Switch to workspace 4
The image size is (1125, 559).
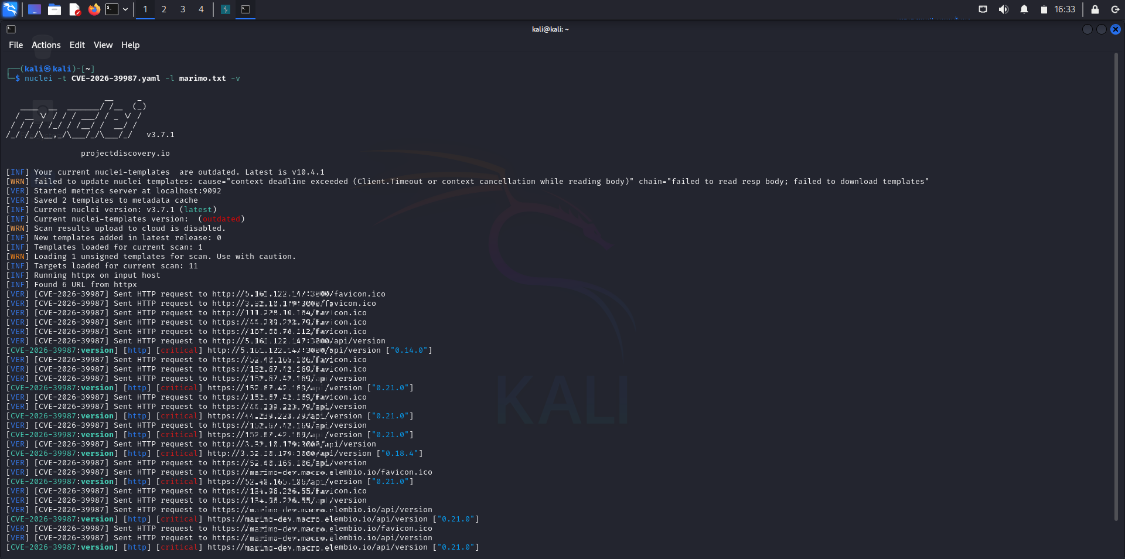coord(201,9)
